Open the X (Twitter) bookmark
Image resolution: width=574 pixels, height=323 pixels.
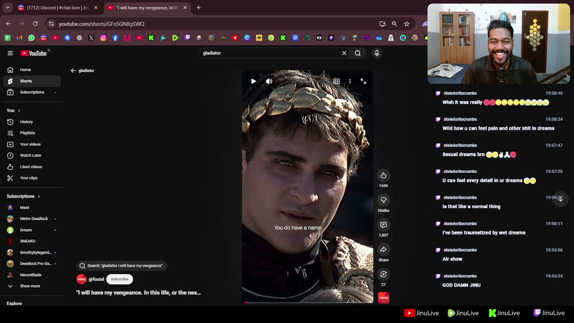point(91,38)
